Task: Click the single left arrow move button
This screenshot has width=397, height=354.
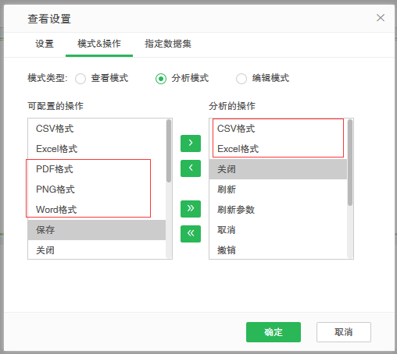Action: 191,168
